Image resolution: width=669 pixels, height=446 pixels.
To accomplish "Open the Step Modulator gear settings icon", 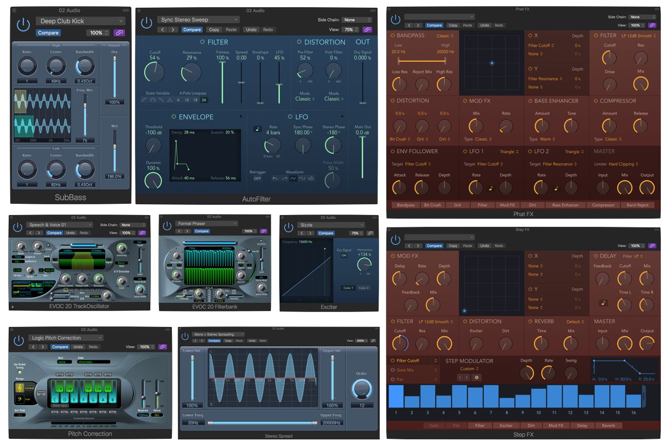I will point(477,377).
